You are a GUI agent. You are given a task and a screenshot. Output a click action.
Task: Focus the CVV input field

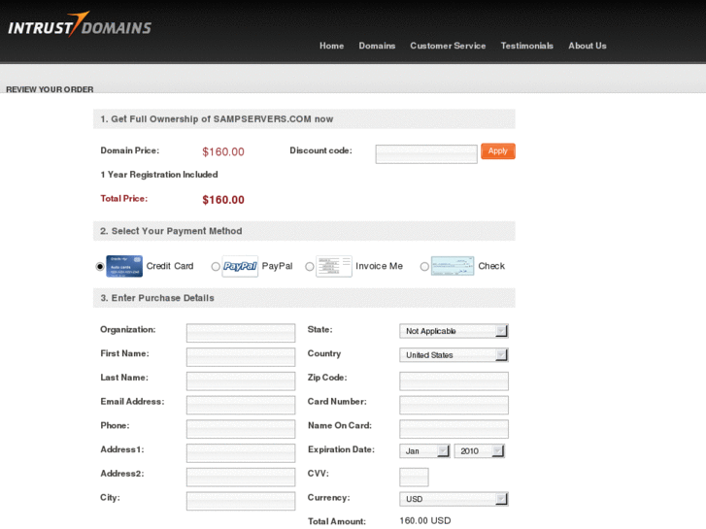[414, 477]
